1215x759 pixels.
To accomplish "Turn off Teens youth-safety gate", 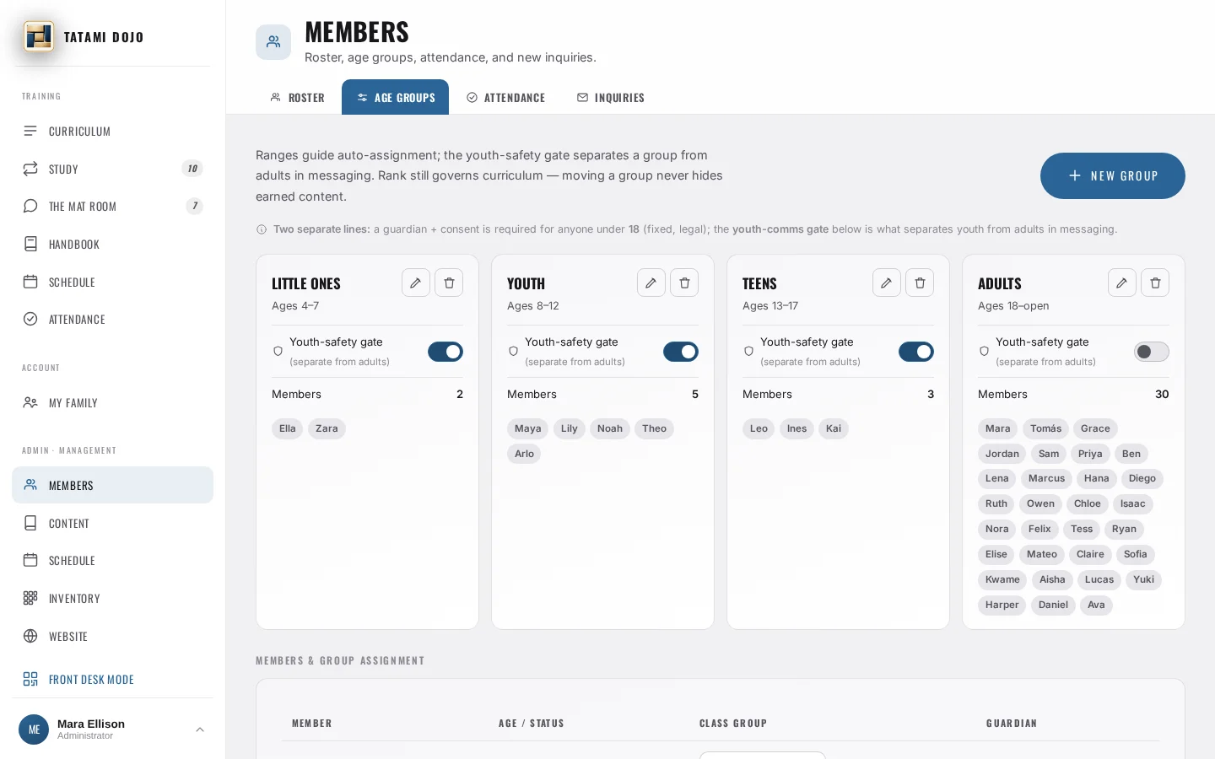I will tap(916, 352).
